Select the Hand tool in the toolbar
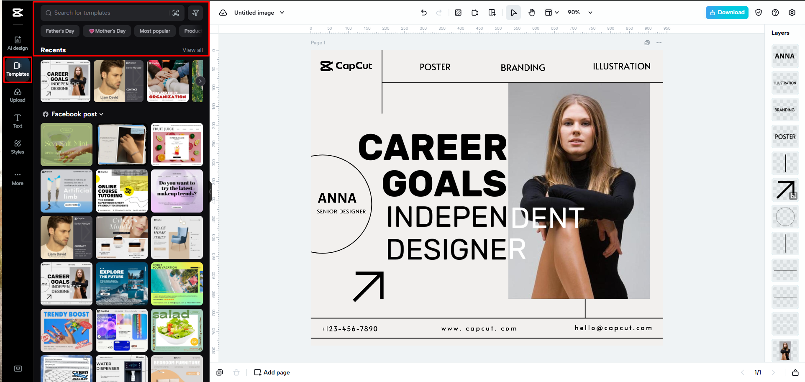The image size is (805, 382). click(x=531, y=13)
